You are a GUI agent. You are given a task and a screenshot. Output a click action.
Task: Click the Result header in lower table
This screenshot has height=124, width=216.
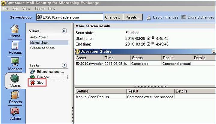click(x=150, y=91)
